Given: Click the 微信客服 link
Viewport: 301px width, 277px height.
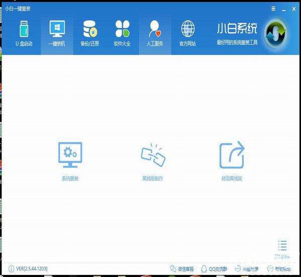Looking at the screenshot, I should (182, 269).
